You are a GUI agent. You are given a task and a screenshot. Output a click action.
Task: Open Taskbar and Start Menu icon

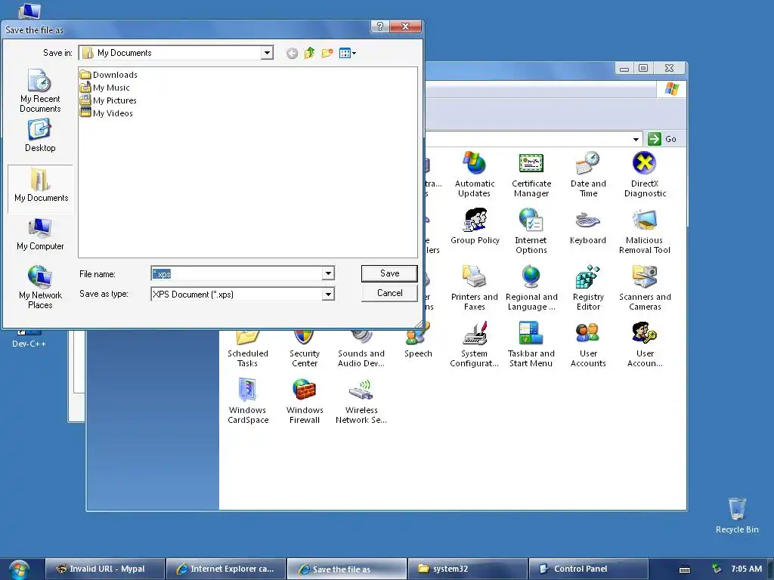point(531,344)
